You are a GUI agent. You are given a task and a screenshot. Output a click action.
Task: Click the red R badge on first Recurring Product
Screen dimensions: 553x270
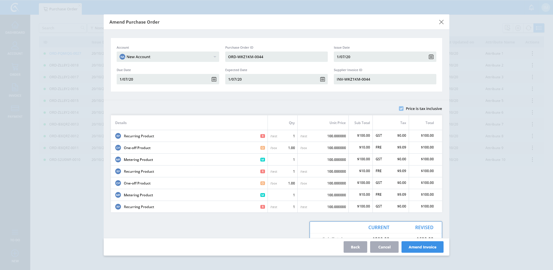tap(262, 136)
